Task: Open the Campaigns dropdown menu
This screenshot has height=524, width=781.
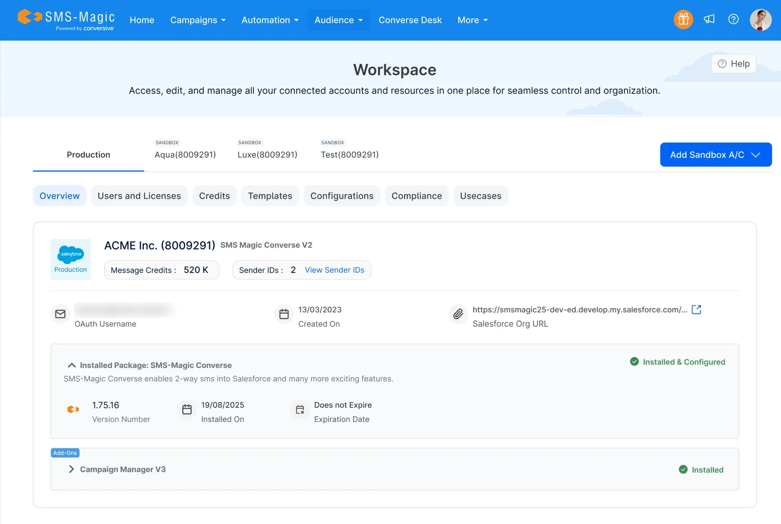Action: [x=198, y=20]
